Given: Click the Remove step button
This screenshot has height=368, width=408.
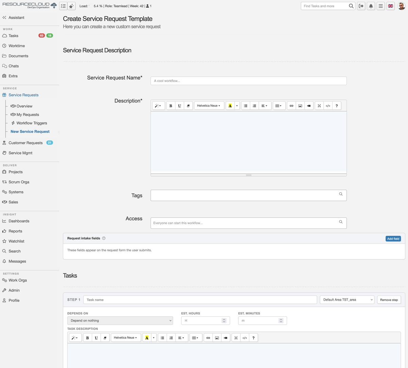Looking at the screenshot, I should [389, 300].
